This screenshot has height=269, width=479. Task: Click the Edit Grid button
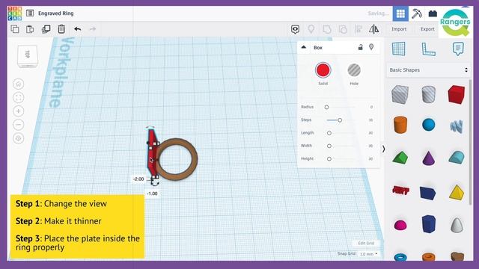click(366, 243)
